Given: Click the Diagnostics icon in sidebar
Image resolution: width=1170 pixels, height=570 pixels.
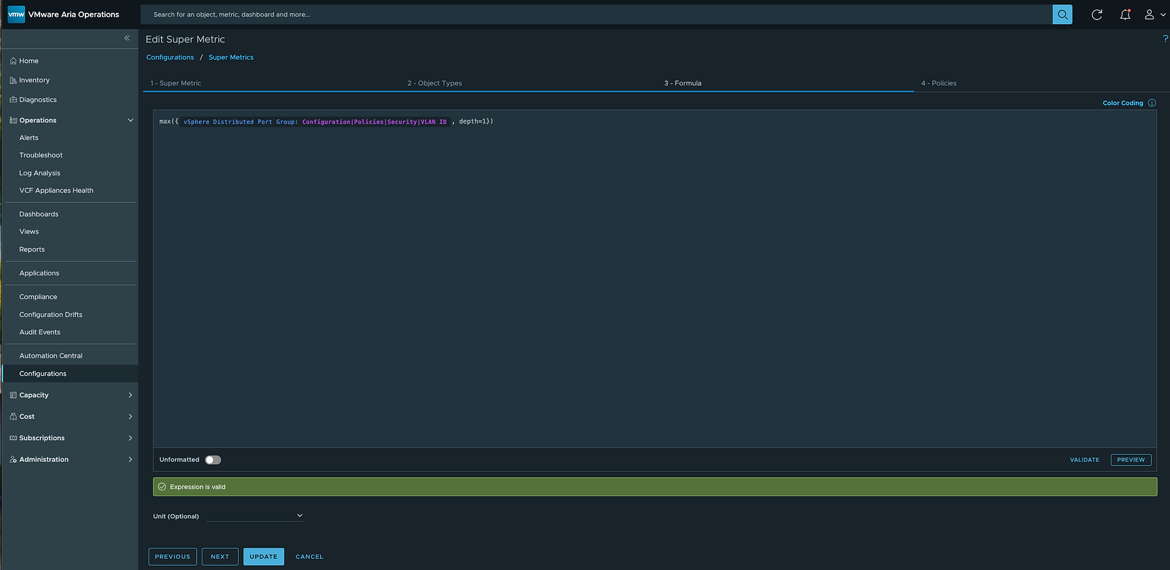Looking at the screenshot, I should coord(13,100).
